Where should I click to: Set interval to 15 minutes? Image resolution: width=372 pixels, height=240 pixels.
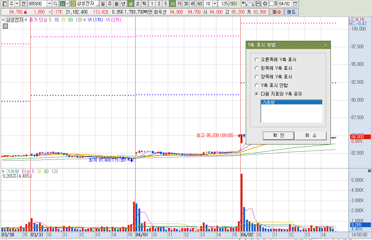(x=180, y=4)
